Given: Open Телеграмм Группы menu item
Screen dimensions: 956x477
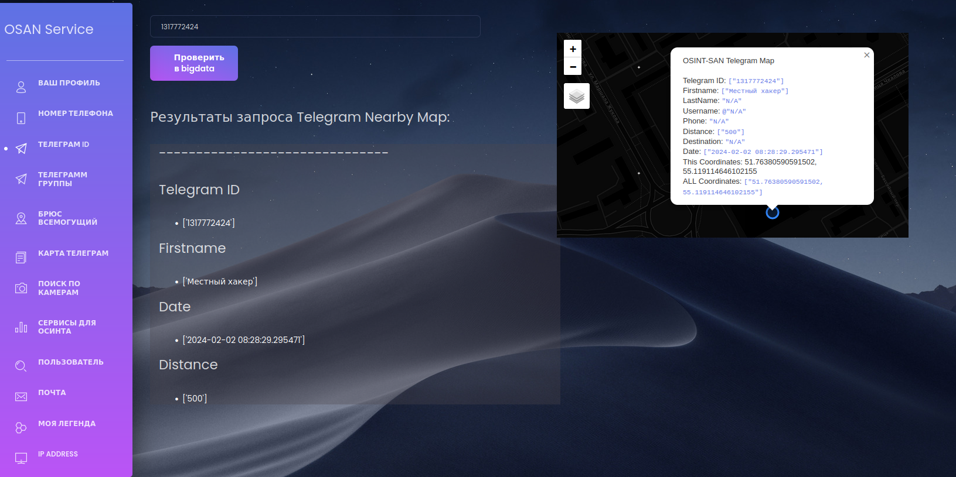Looking at the screenshot, I should pyautogui.click(x=63, y=179).
